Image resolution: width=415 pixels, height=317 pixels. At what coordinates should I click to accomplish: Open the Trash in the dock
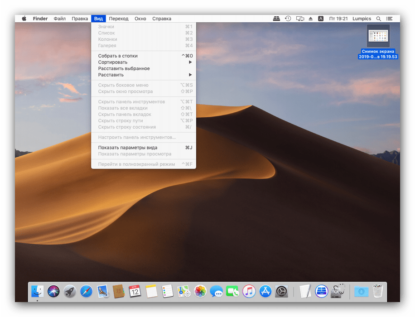tap(378, 291)
